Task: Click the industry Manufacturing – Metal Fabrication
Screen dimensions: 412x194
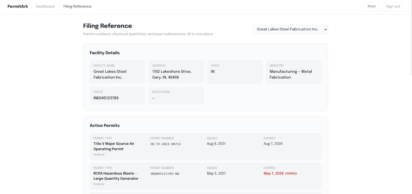Action: pos(291,74)
